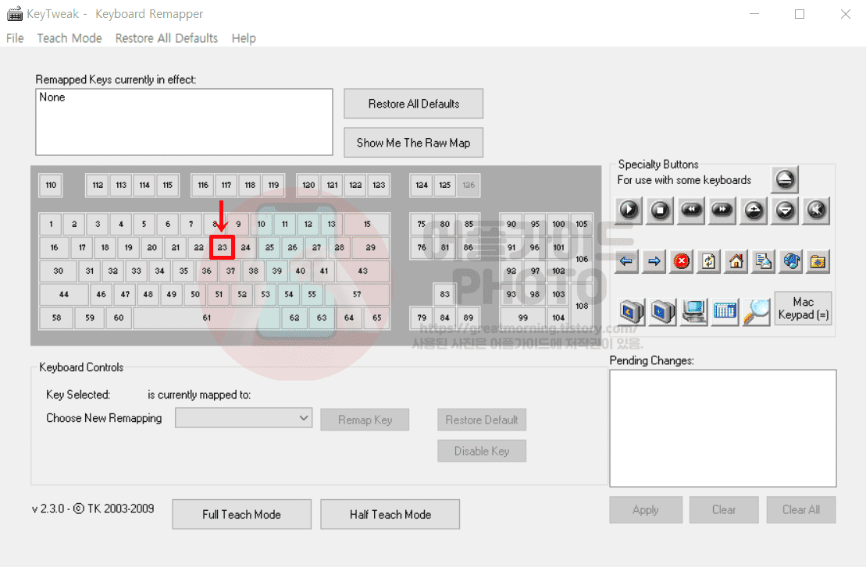Click the browser Back blue arrow button
866x567 pixels.
click(626, 261)
